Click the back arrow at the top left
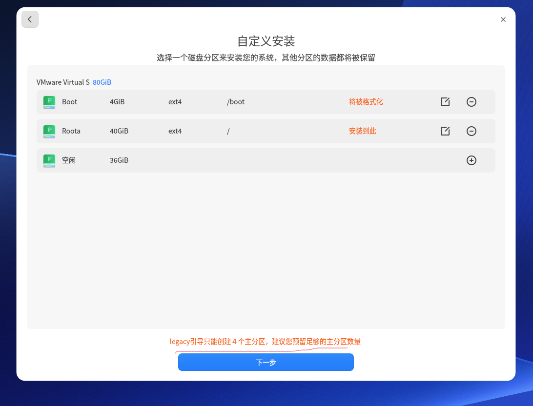This screenshot has height=406, width=533. tap(30, 19)
